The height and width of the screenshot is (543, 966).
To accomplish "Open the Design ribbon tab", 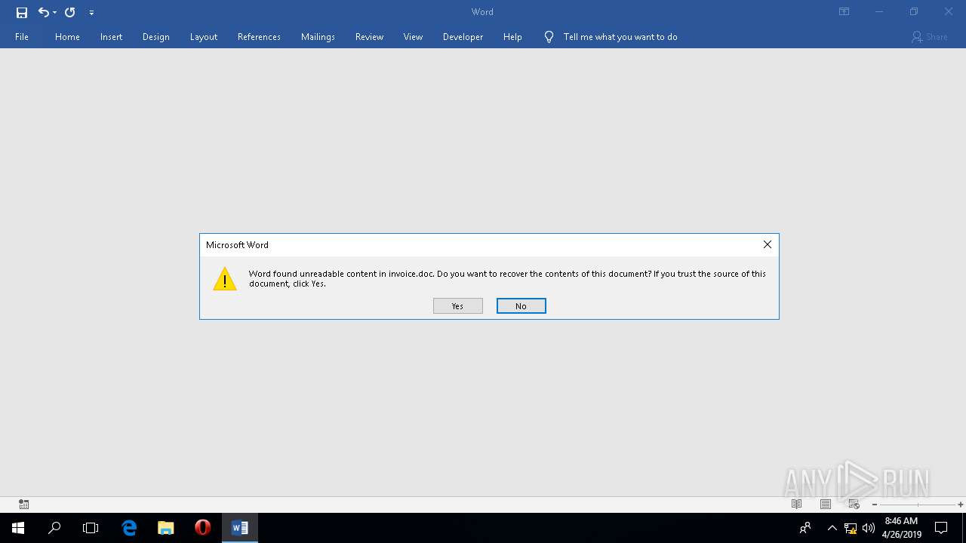I will pyautogui.click(x=155, y=37).
